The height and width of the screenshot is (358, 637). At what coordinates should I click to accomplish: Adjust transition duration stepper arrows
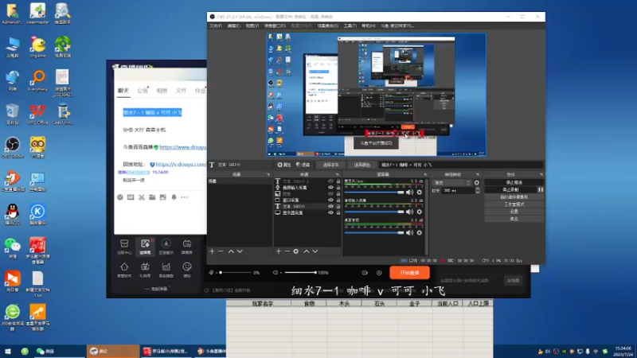[477, 190]
